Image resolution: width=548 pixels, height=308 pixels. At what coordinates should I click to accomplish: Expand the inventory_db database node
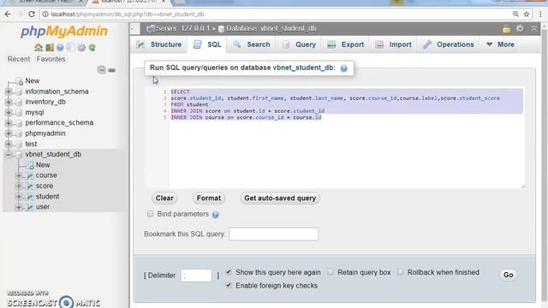point(9,102)
